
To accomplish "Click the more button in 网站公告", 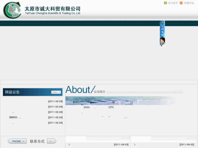I will 56,92.
